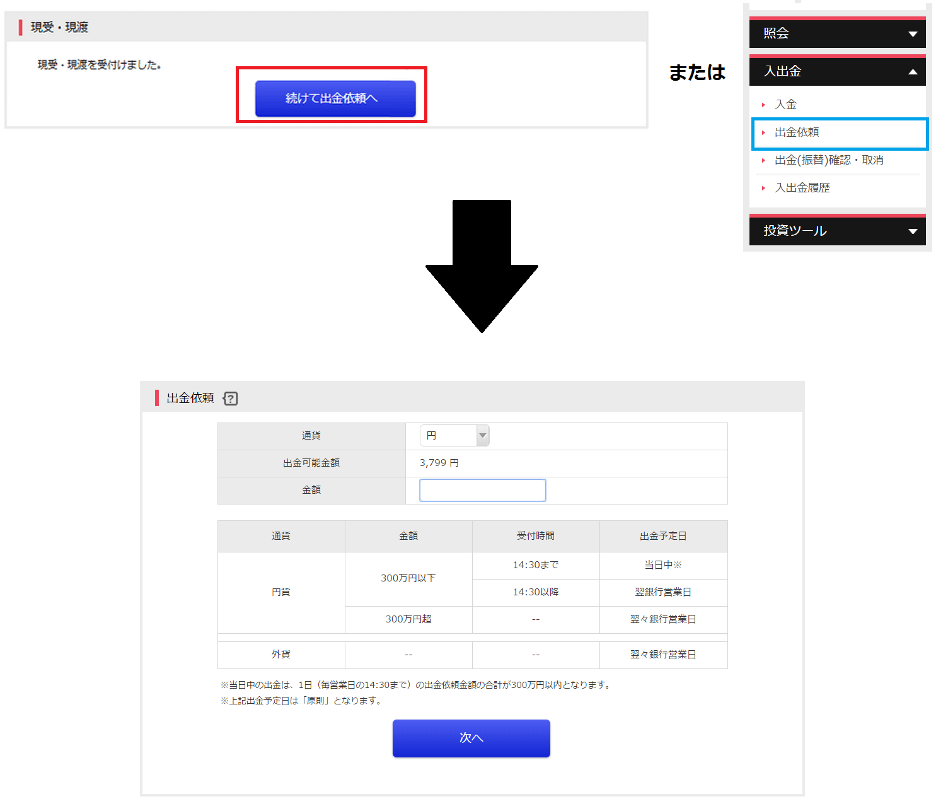
Task: Click the 現受・現渡 panel heading
Action: click(x=59, y=27)
